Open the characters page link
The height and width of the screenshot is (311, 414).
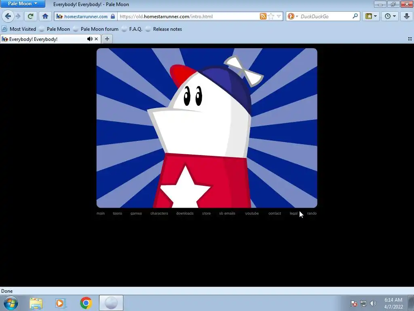[159, 213]
